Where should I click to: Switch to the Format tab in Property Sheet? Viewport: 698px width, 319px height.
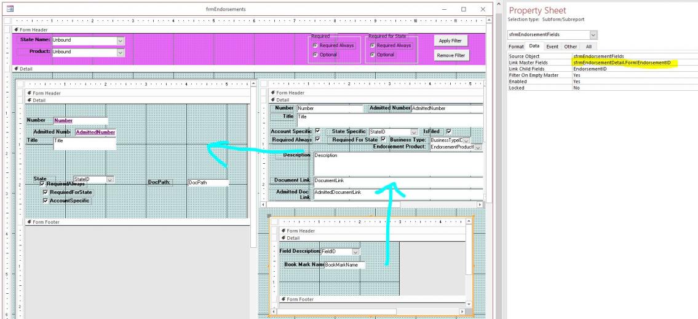(x=517, y=46)
